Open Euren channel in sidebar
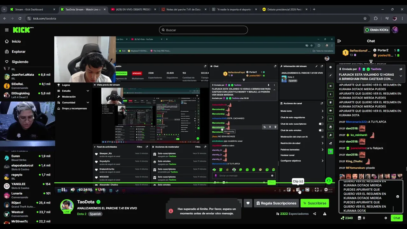407x229 pixels. 27,158
